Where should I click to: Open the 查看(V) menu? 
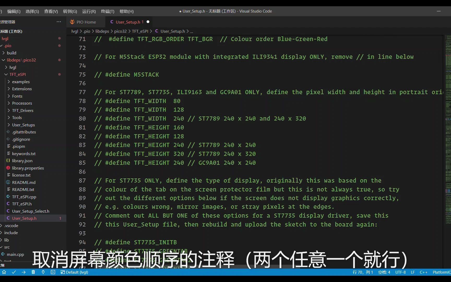click(51, 11)
